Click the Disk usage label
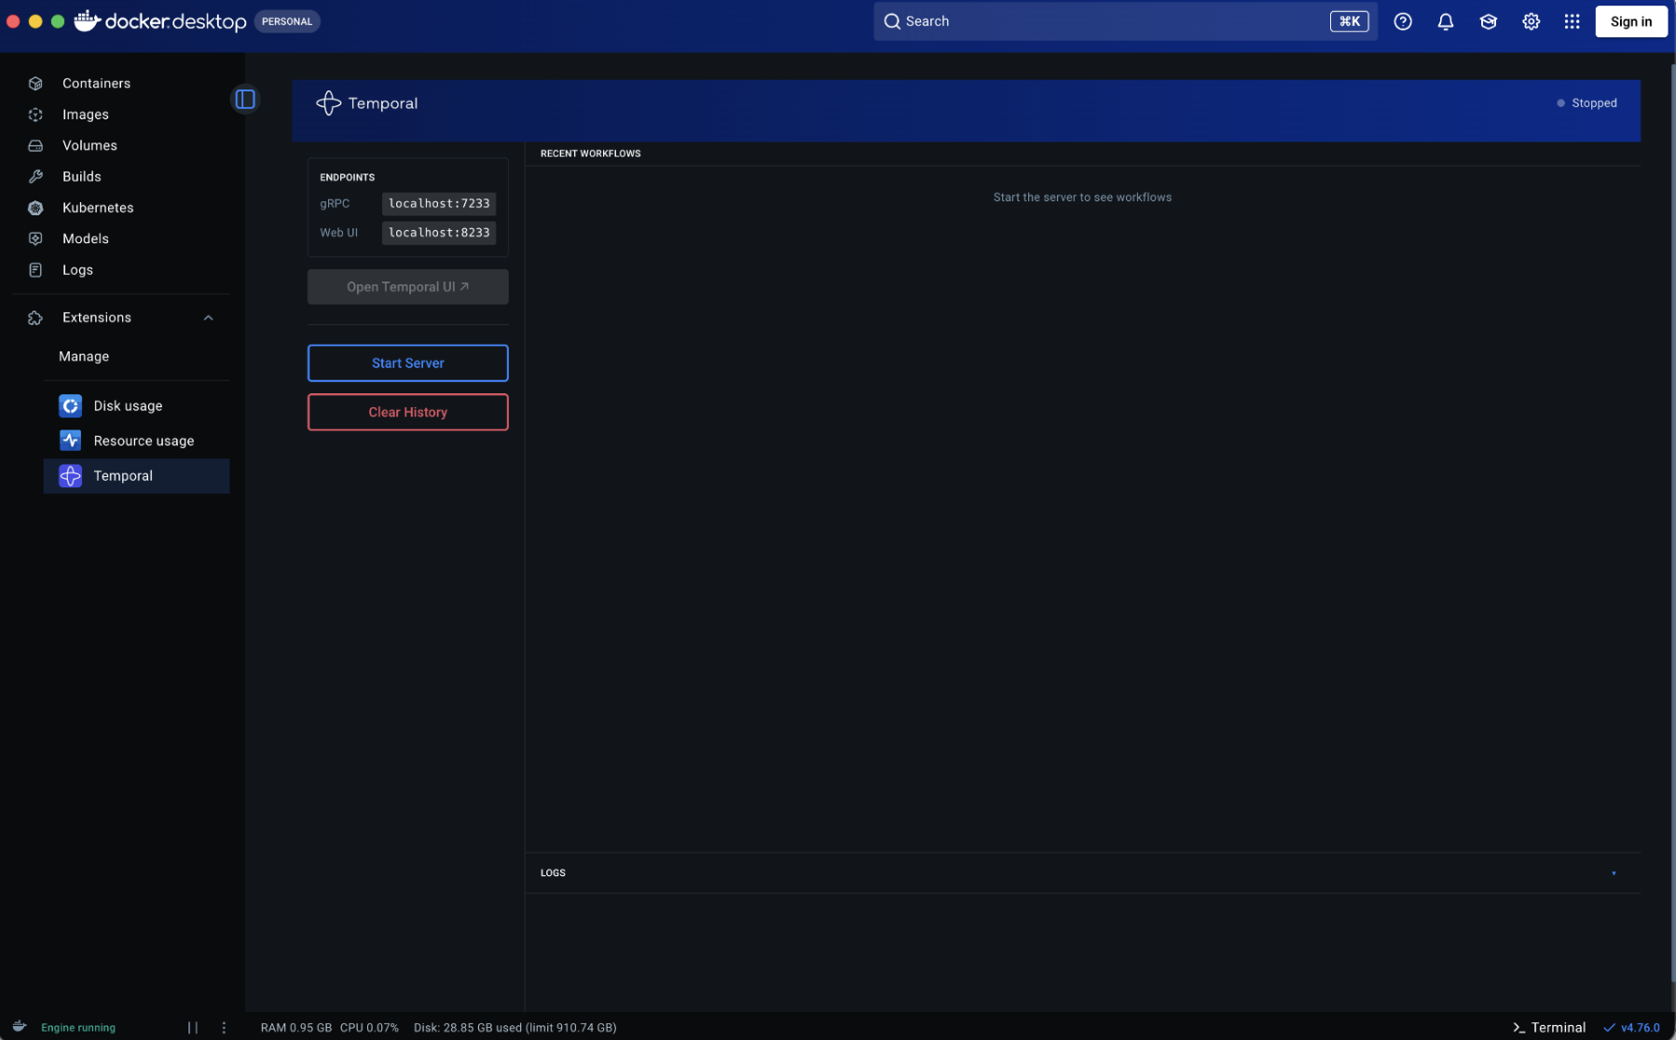The height and width of the screenshot is (1040, 1676). [128, 405]
